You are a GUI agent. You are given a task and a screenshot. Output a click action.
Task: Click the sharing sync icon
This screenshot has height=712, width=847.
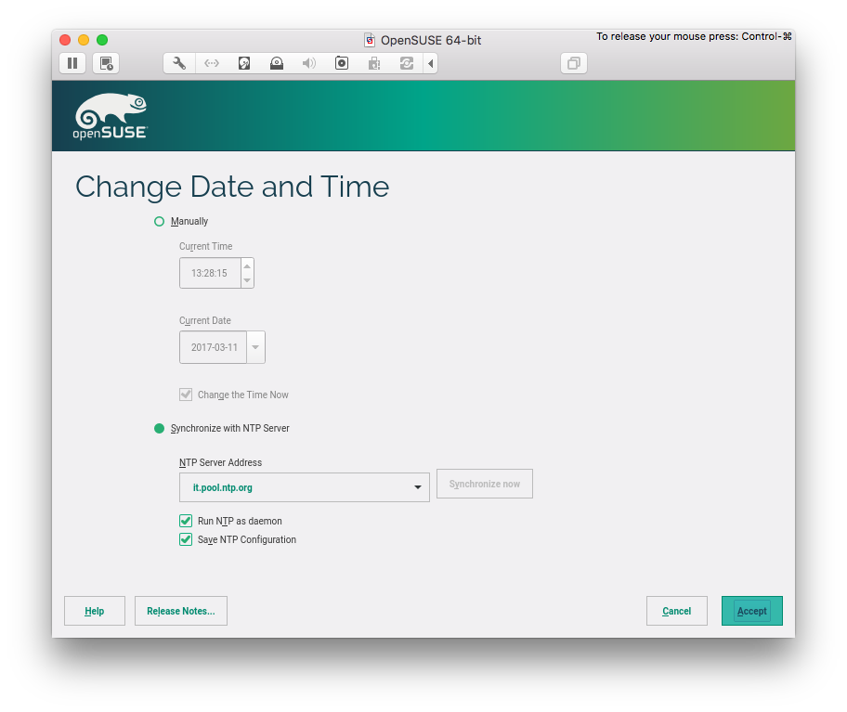pyautogui.click(x=406, y=63)
